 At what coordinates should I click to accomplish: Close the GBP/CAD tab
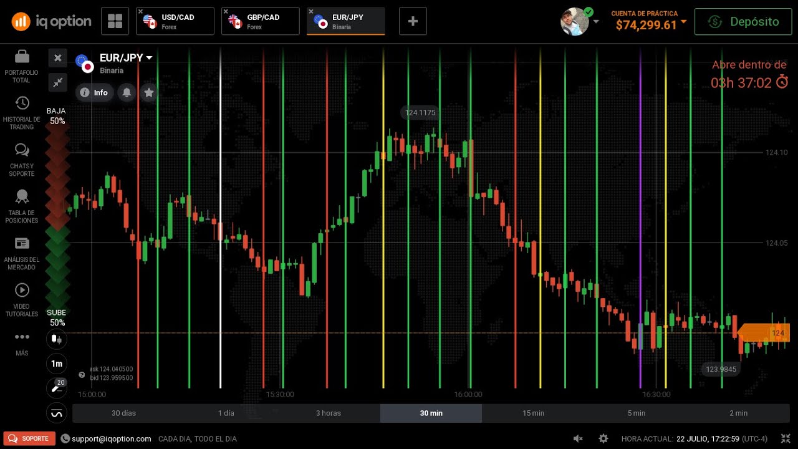click(226, 11)
